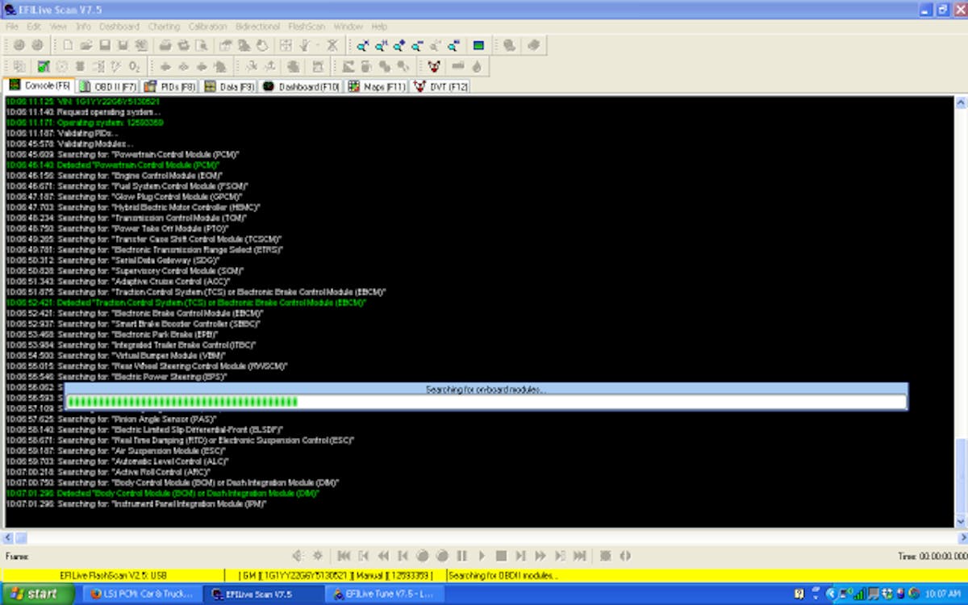Print the console log from the toolbar

[164, 44]
